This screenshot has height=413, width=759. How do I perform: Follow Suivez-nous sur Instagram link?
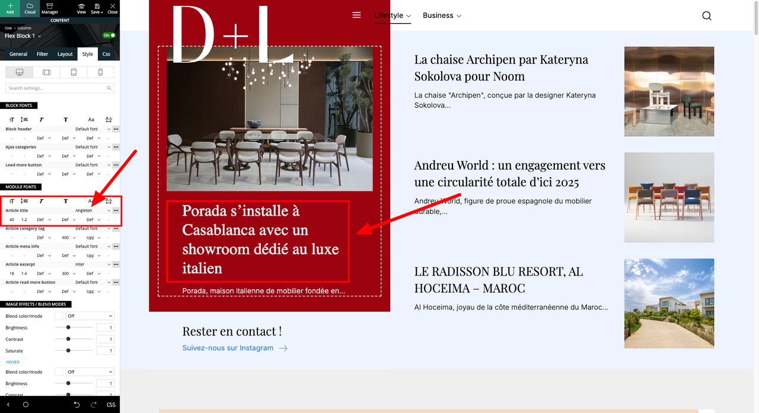[x=235, y=348]
